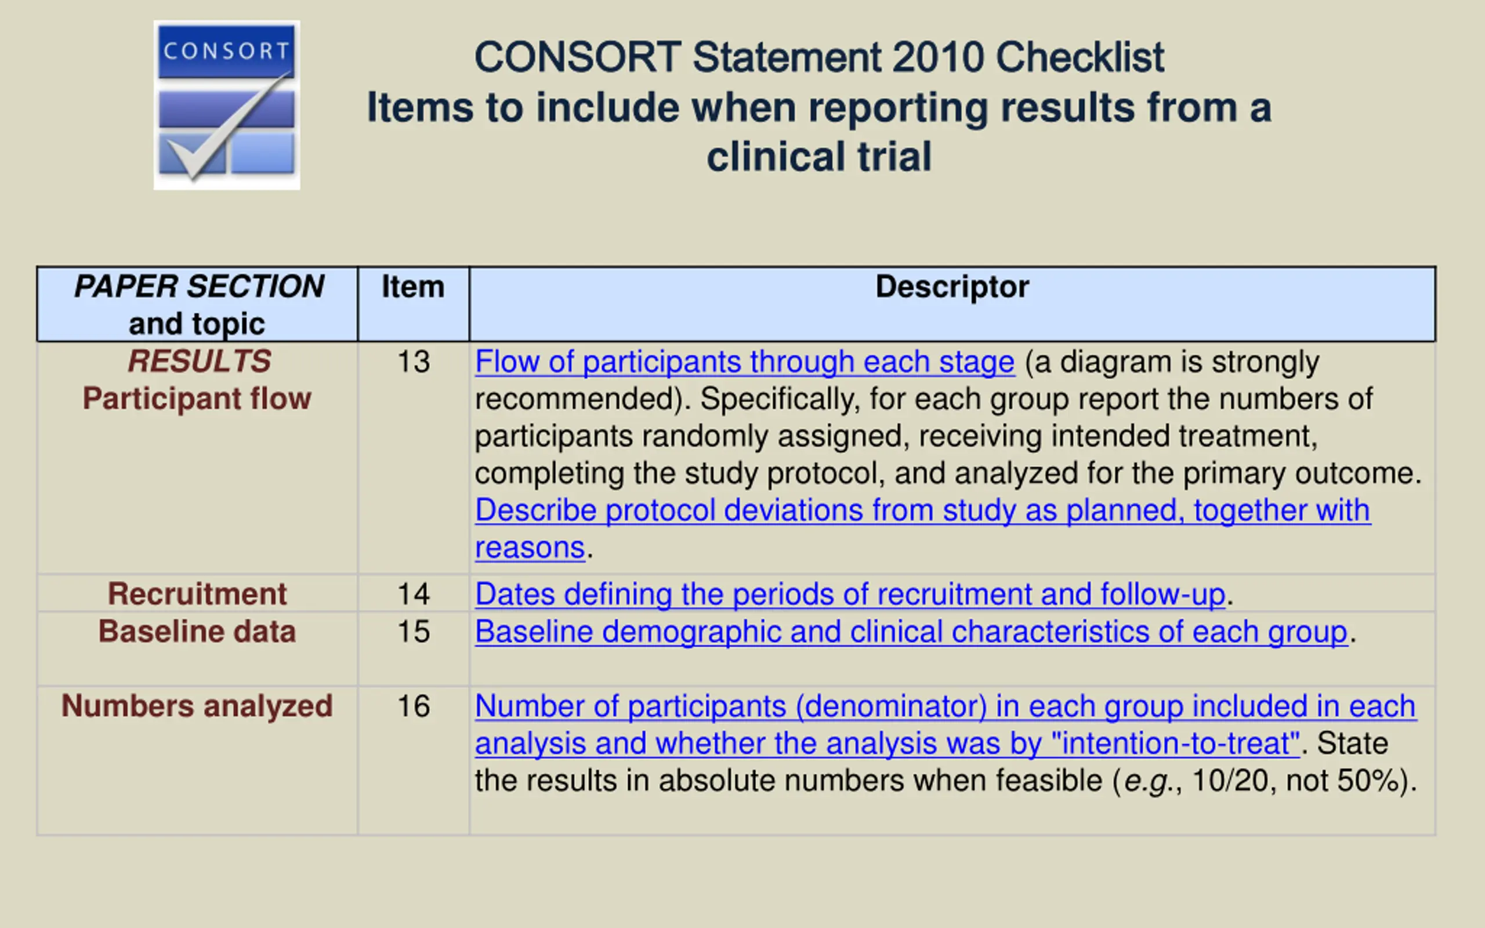Viewport: 1485px width, 928px height.
Task: Select the 'Participant flow' topic cell
Action: point(198,458)
